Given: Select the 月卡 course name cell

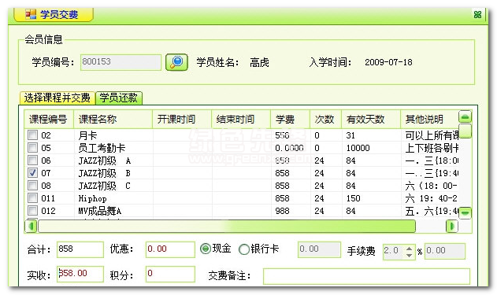Looking at the screenshot, I should click(x=87, y=135).
